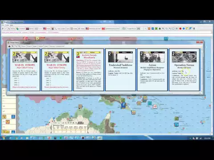Click the green X toolbar icon
The image size is (214, 160).
156,28
